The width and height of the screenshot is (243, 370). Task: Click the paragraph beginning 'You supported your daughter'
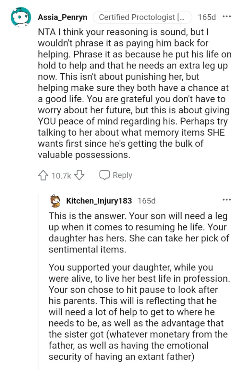pos(121,268)
